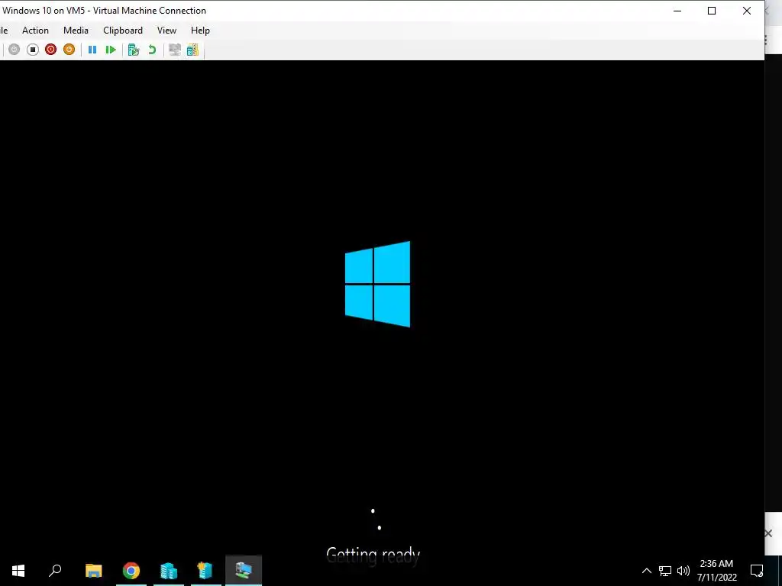Open the Help menu
This screenshot has width=782, height=586.
point(200,31)
